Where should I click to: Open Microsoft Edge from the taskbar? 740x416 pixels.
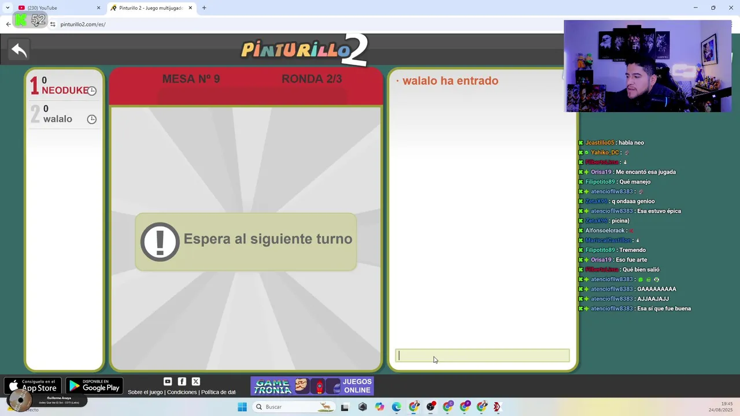pyautogui.click(x=397, y=407)
